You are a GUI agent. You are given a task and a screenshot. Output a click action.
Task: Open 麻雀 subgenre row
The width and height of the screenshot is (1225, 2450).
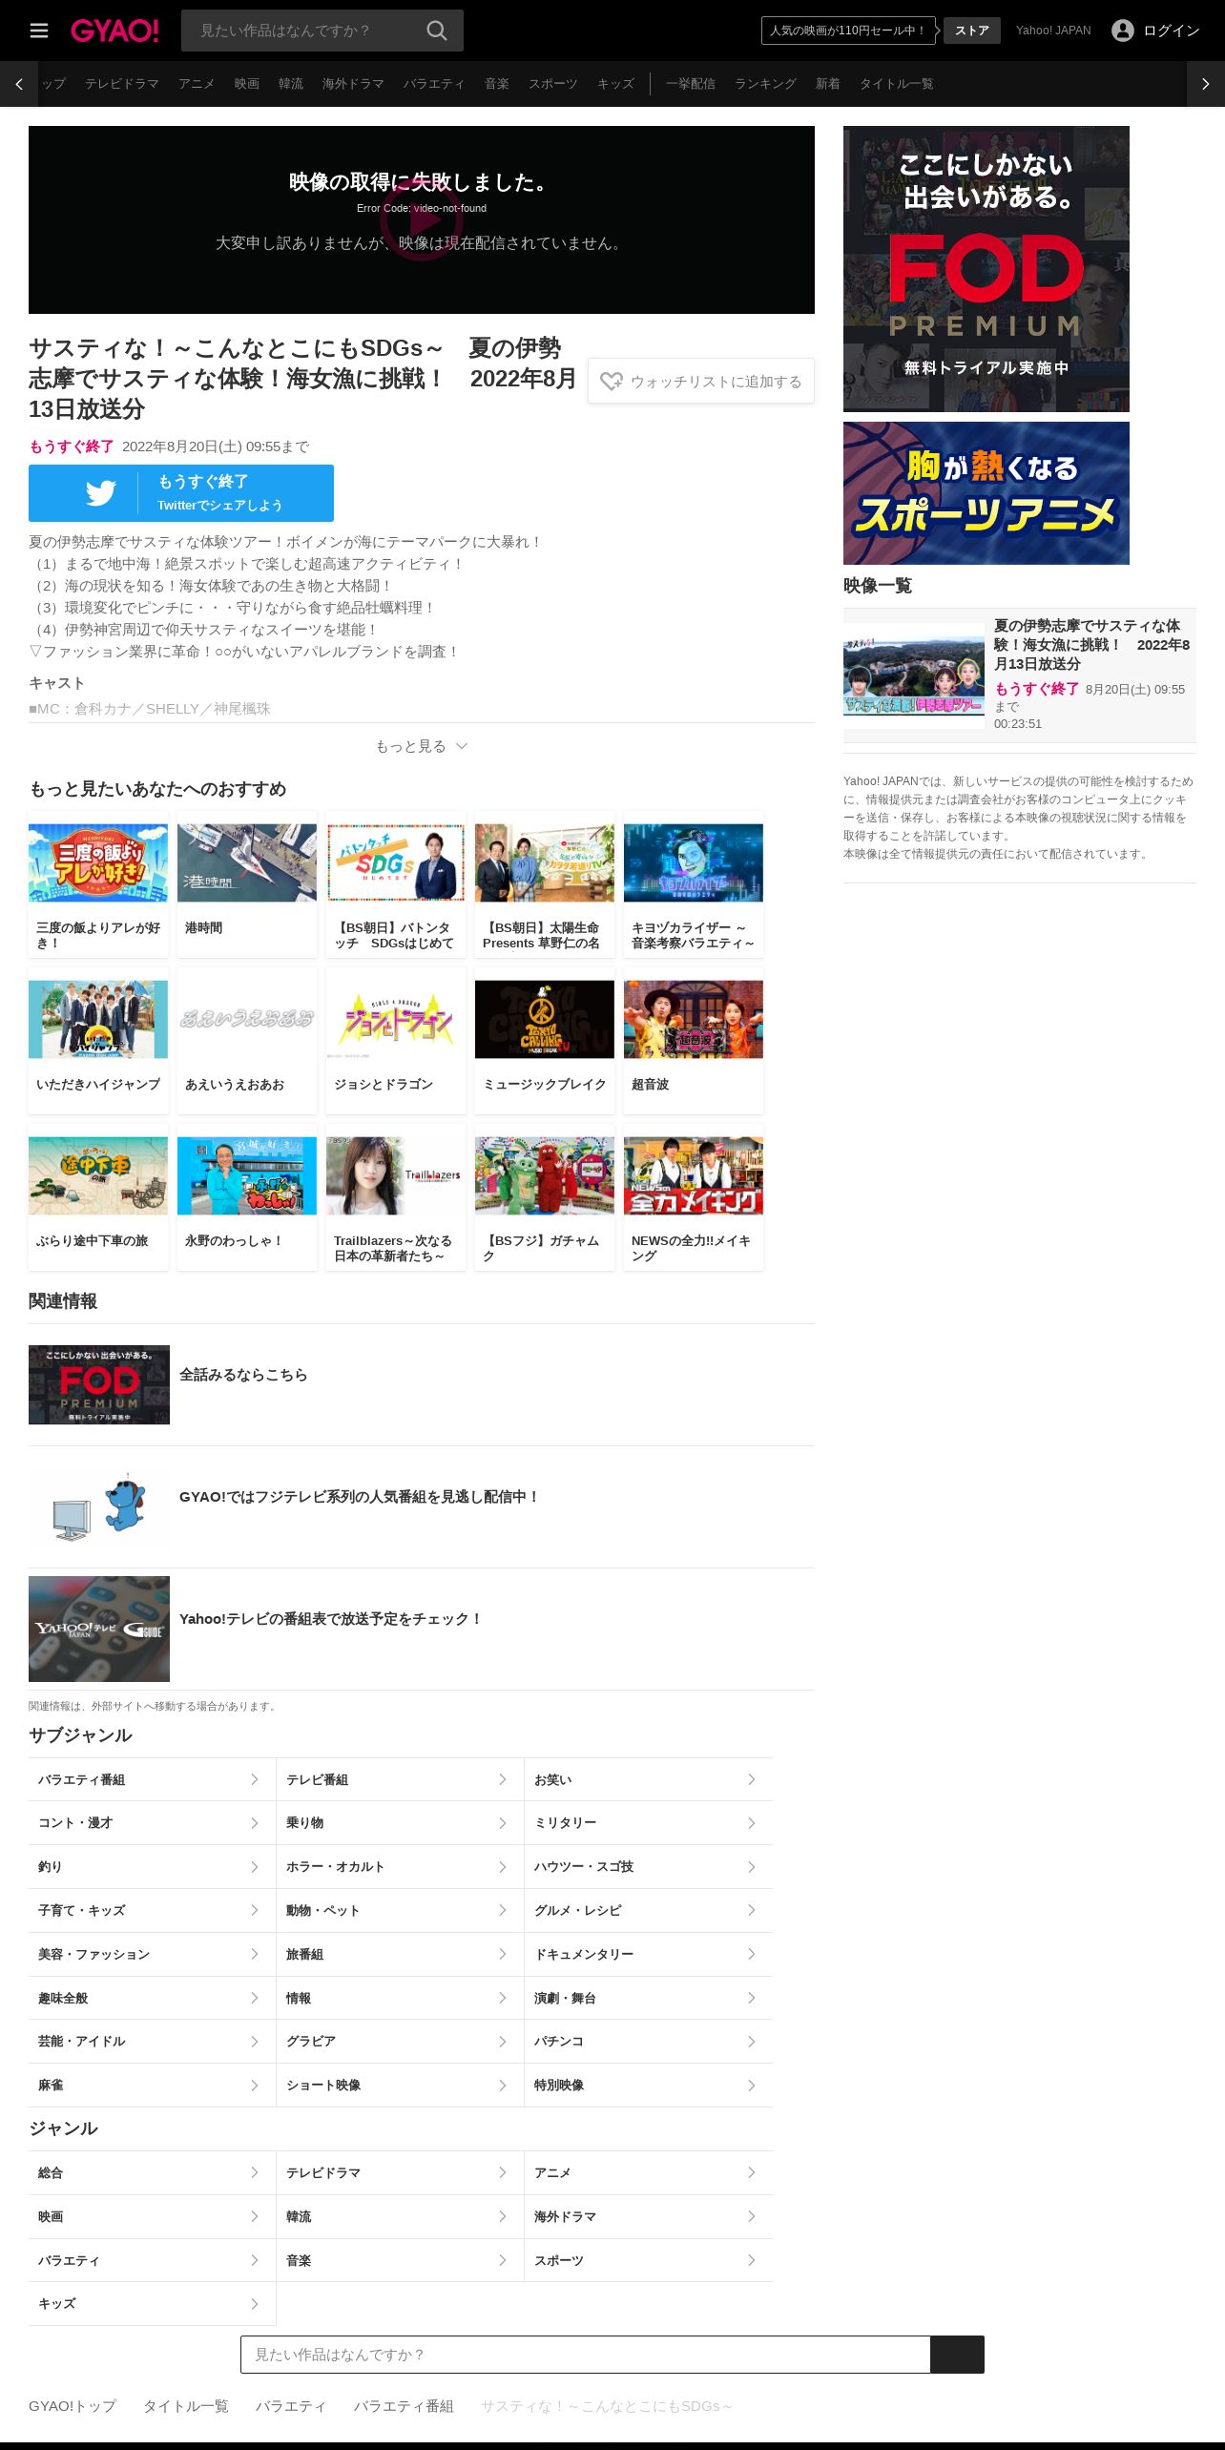point(152,2086)
